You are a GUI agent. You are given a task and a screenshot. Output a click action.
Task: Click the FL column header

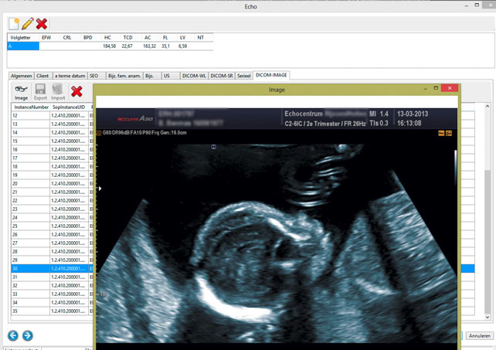(x=165, y=38)
